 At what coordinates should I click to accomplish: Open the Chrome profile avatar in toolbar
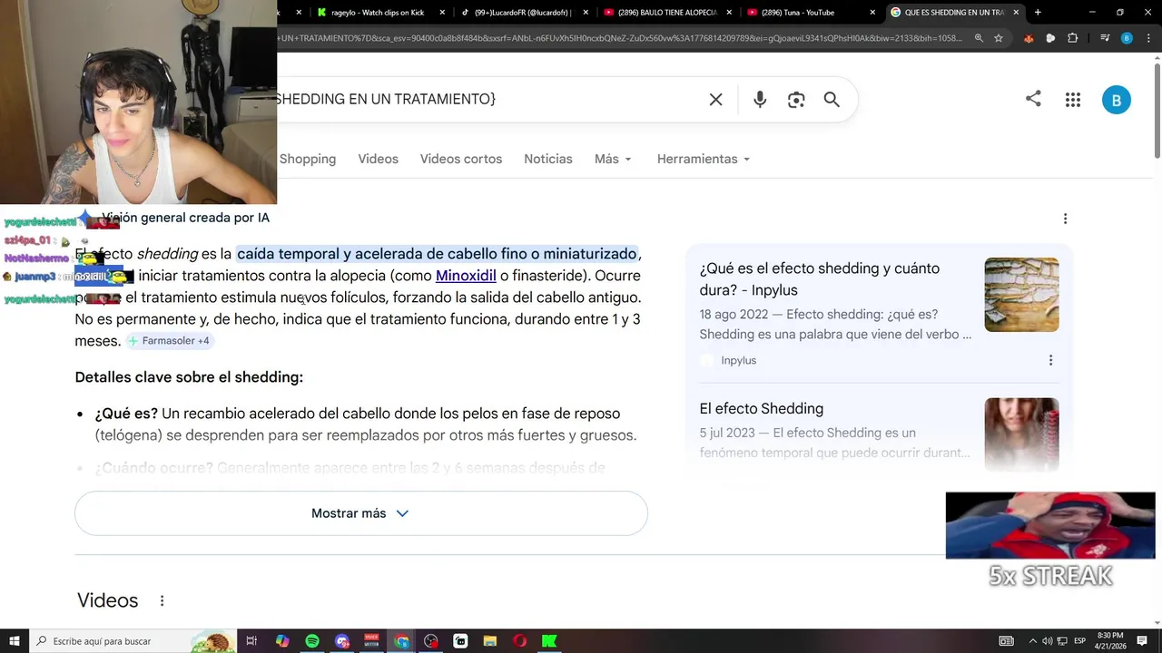coord(1127,38)
